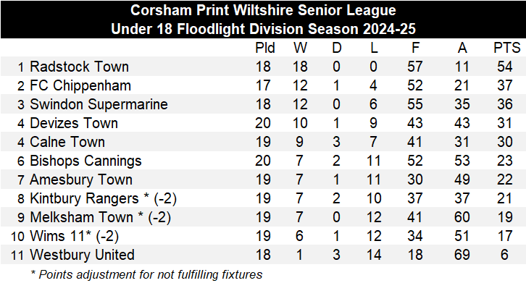Click the W column header
526x283 pixels.
(300, 48)
